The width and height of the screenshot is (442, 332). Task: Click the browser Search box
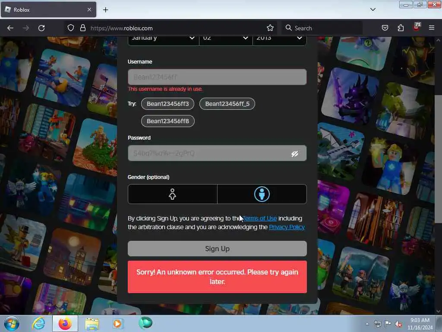tap(322, 28)
